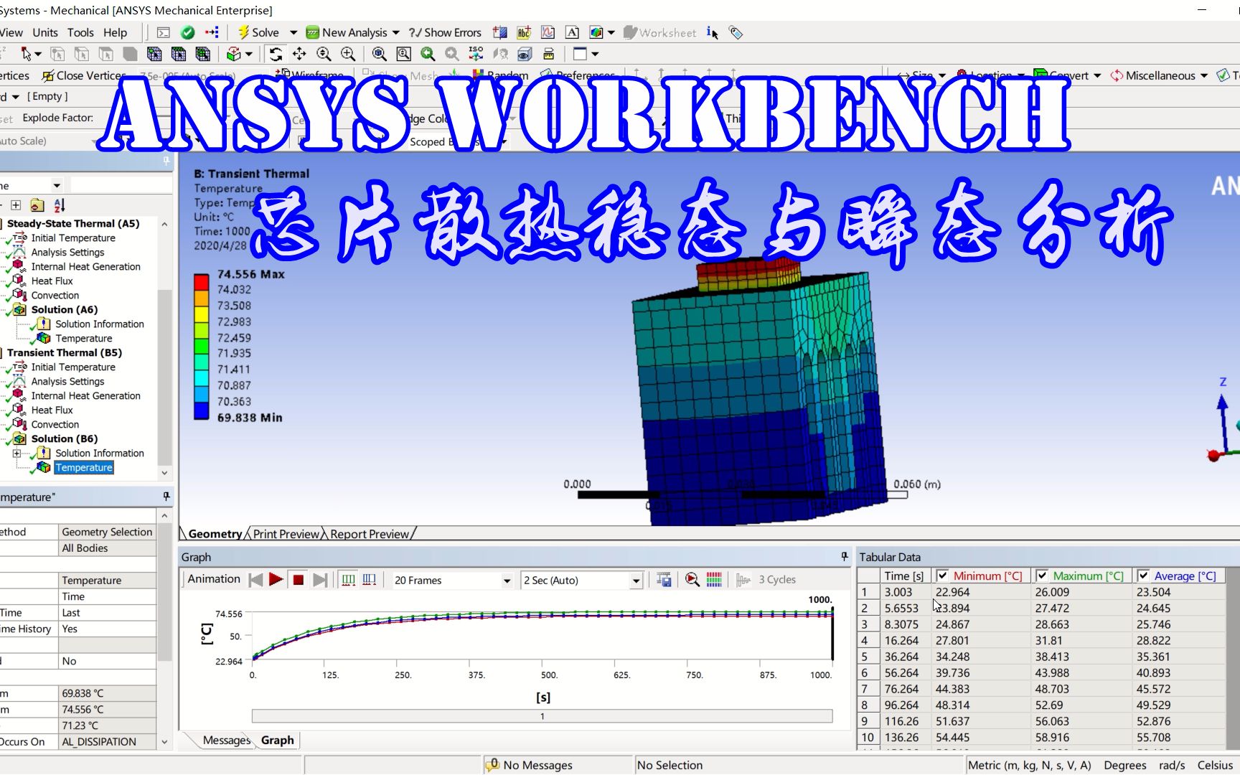
Task: Click the Close Vertices button
Action: click(83, 75)
